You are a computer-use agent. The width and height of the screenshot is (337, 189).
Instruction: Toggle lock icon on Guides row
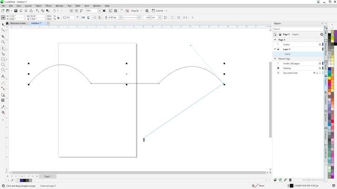[320, 44]
